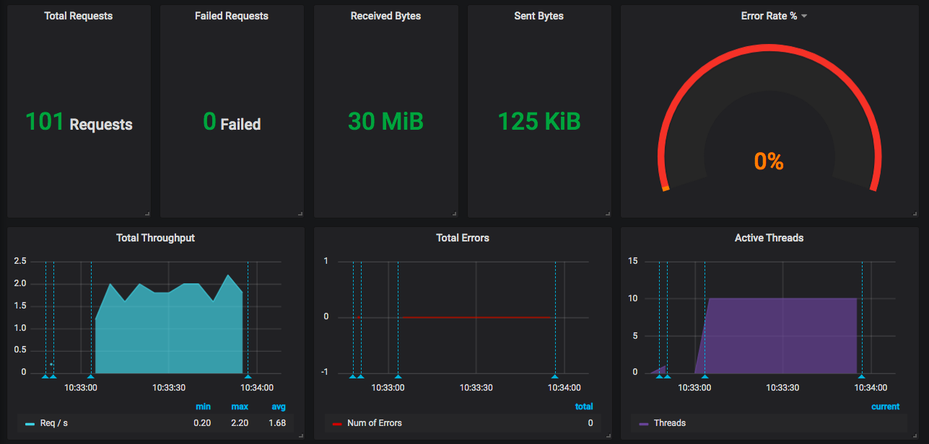
Task: Click the rightmost annotation triangle in Active Threads
Action: (x=862, y=376)
